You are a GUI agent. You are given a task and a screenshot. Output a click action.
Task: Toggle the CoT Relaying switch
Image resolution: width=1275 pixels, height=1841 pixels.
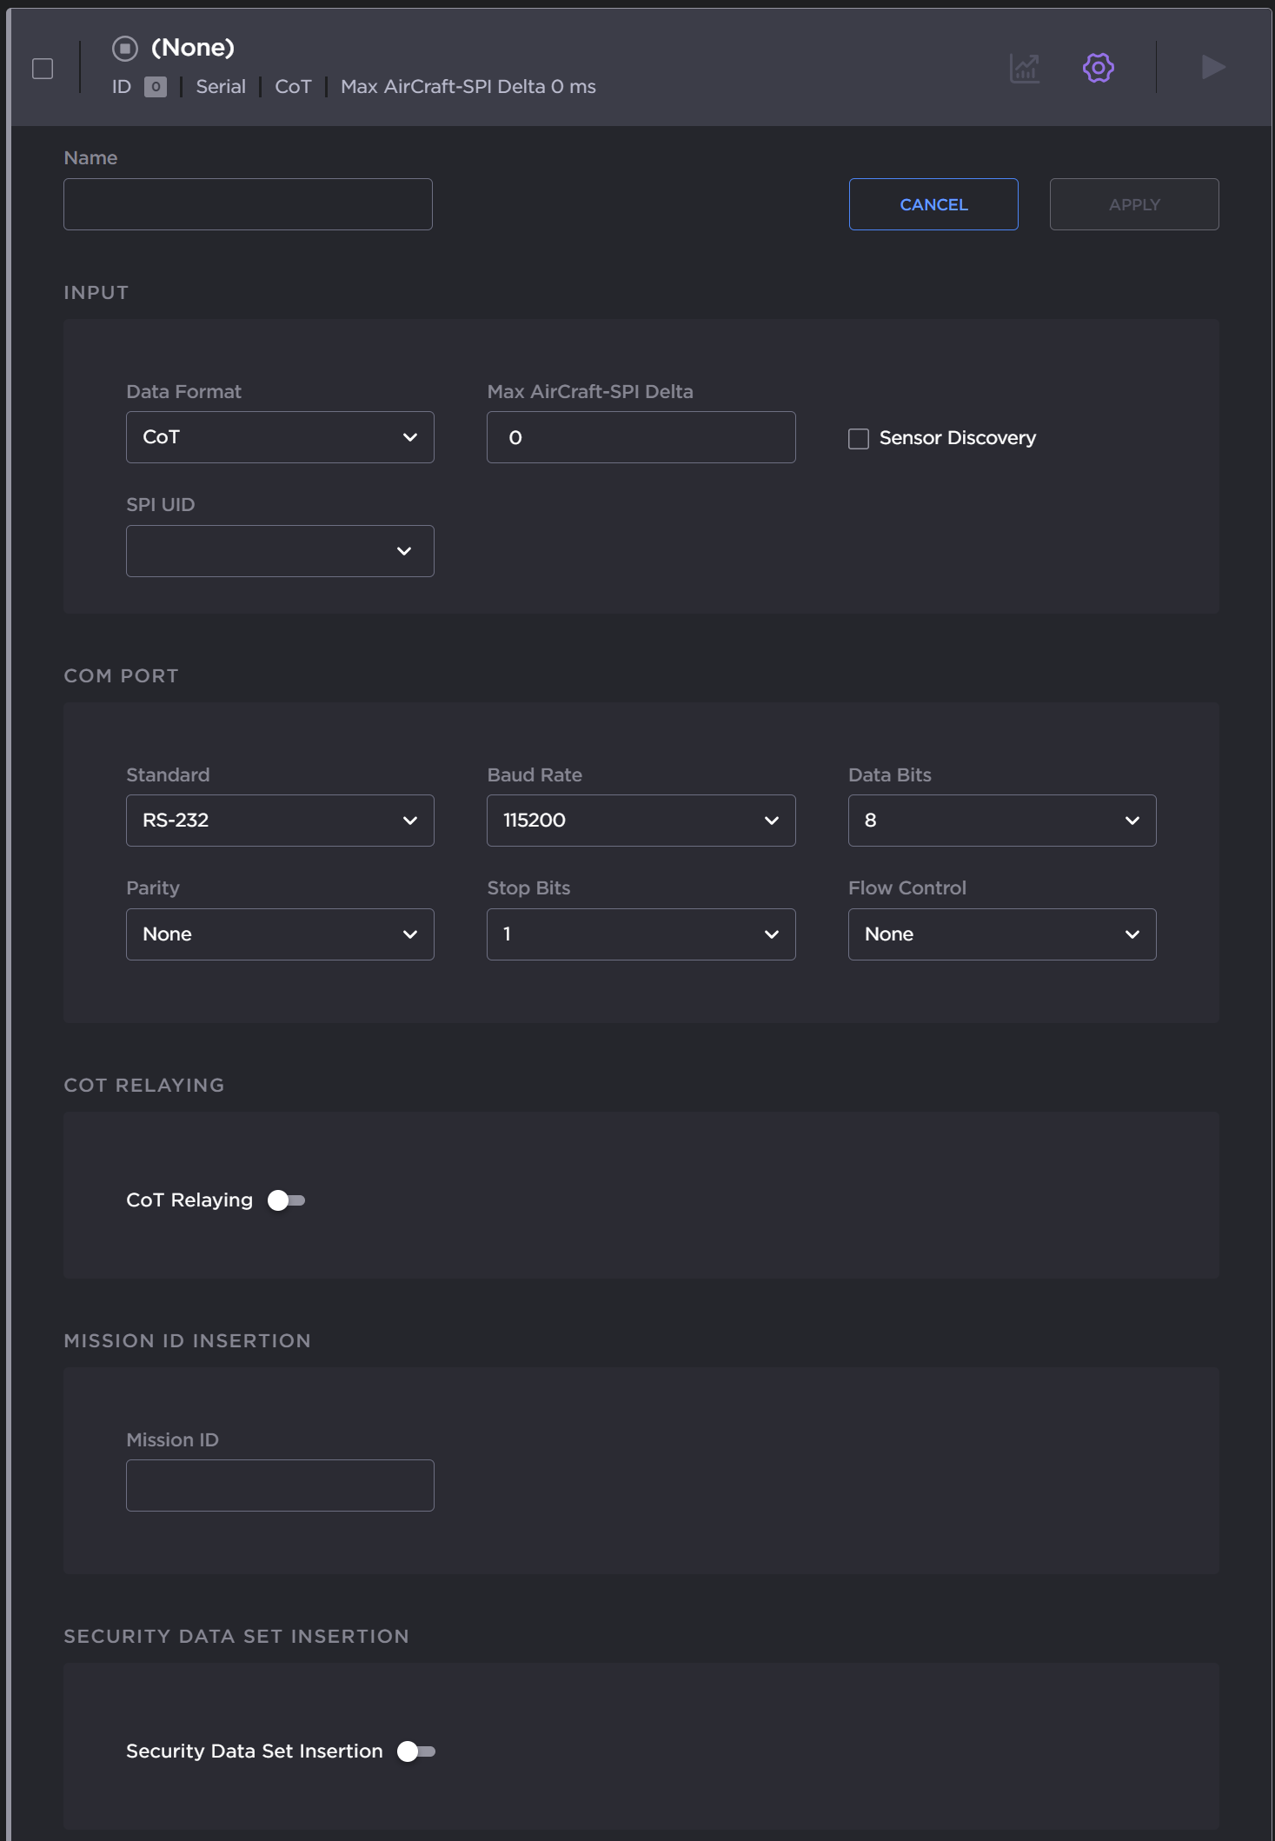[x=286, y=1200]
